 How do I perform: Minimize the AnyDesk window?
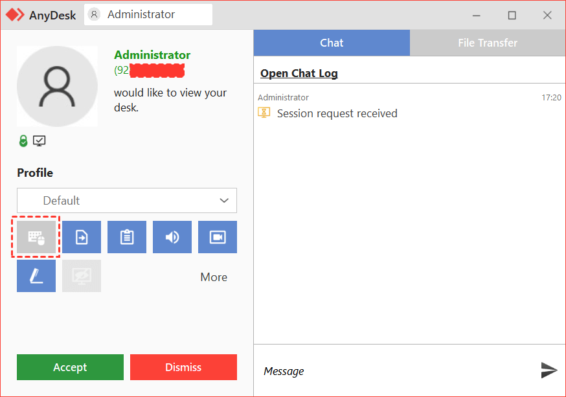click(477, 15)
